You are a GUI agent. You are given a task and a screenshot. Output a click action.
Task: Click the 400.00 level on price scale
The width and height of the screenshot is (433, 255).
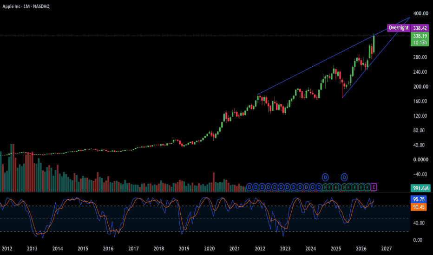tap(420, 13)
